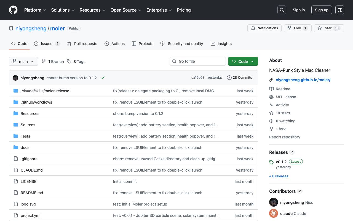
Task: Fork the moler repository
Action: [x=298, y=28]
